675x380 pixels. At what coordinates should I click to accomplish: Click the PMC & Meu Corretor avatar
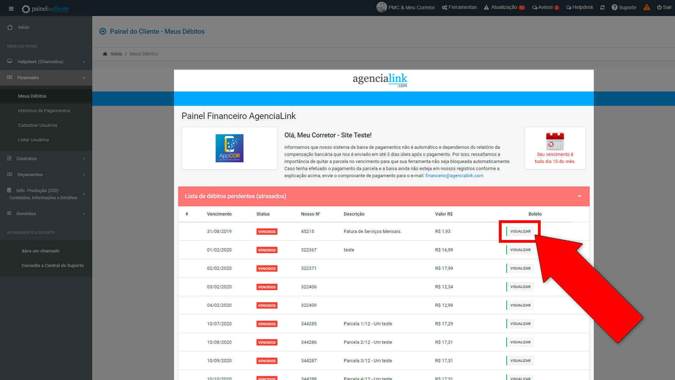tap(381, 7)
